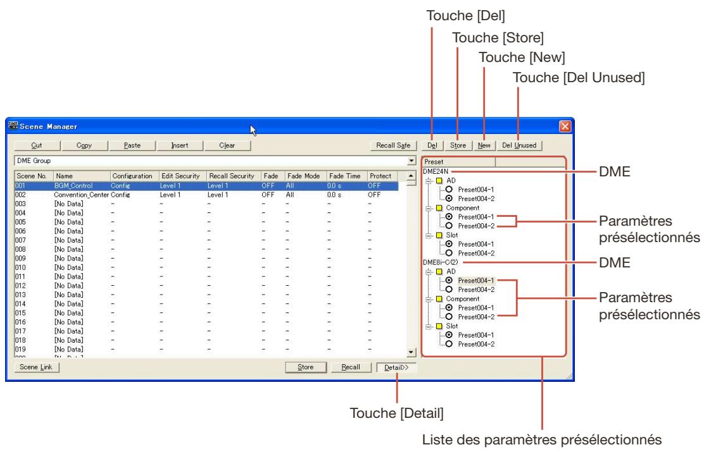Viewport: 704px width, 452px height.
Task: Click the preset Store button beside Del
Action: tap(458, 145)
